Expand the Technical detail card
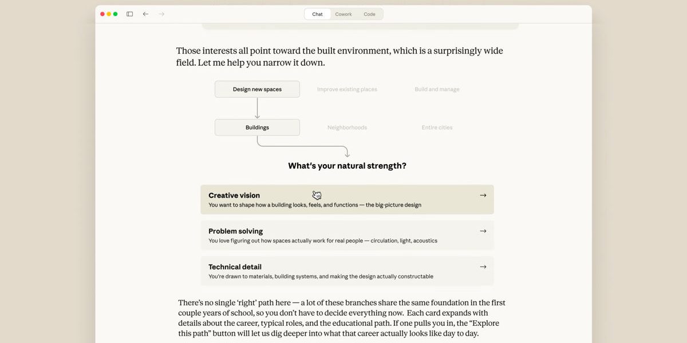The width and height of the screenshot is (687, 343). tap(346, 271)
